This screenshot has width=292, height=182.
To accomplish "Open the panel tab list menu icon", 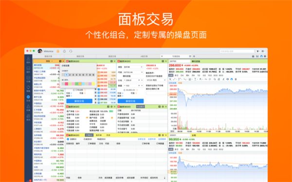I will point(190,56).
